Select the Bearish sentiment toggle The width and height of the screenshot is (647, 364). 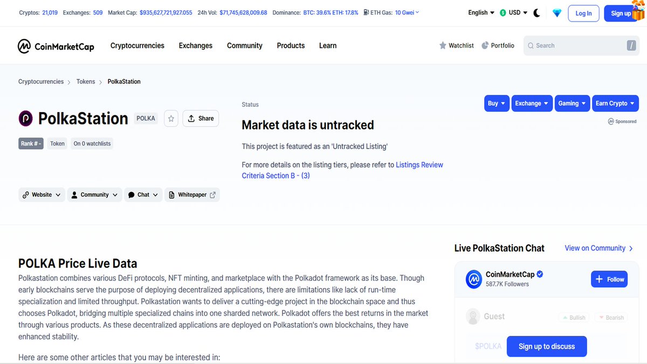tap(611, 318)
